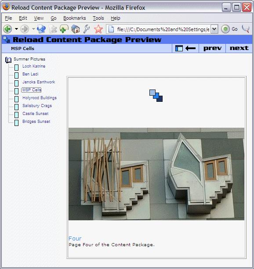The image size is (254, 269).
Task: Open the Bookmarks menu
Action: tap(74, 18)
